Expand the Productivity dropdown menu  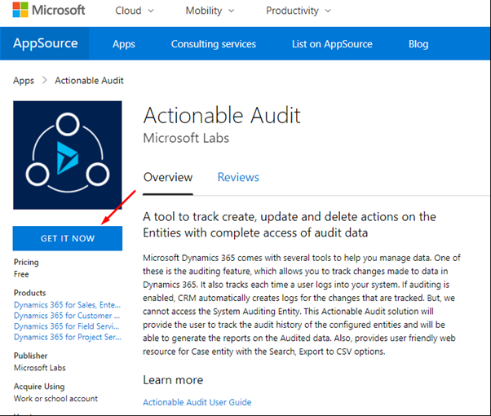point(299,11)
